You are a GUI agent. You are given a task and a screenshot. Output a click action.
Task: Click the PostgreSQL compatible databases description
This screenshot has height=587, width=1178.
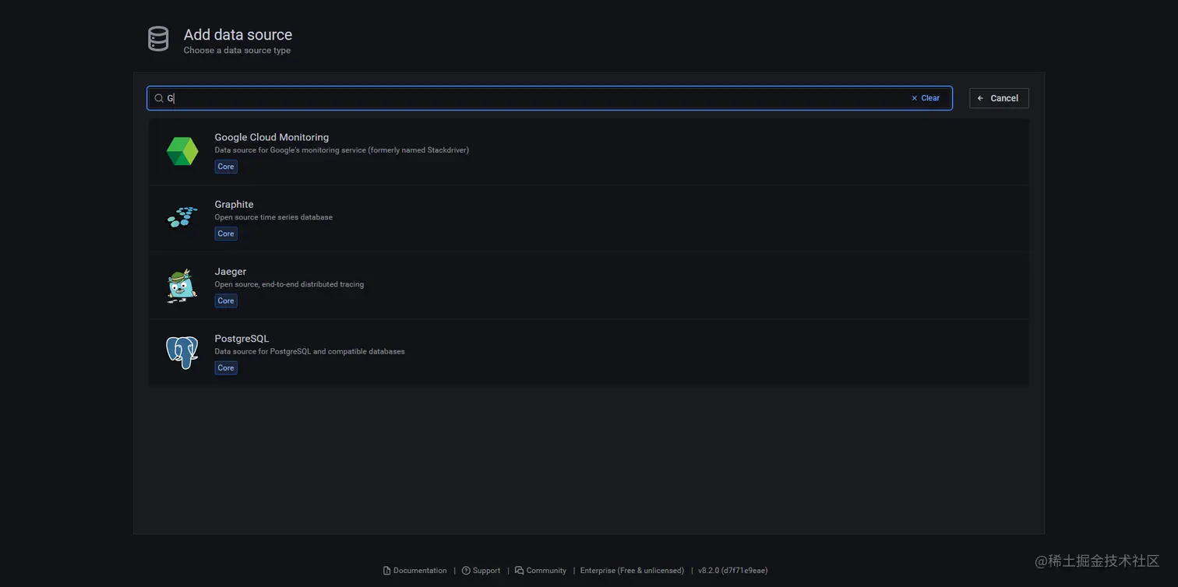tap(309, 351)
